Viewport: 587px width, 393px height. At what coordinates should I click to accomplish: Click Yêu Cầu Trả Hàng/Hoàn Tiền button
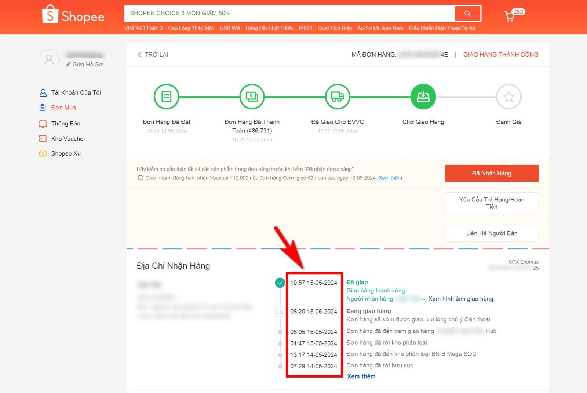(492, 203)
